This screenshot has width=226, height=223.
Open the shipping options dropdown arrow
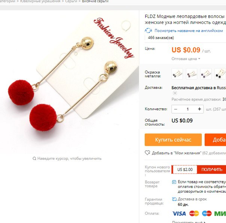pos(175,93)
